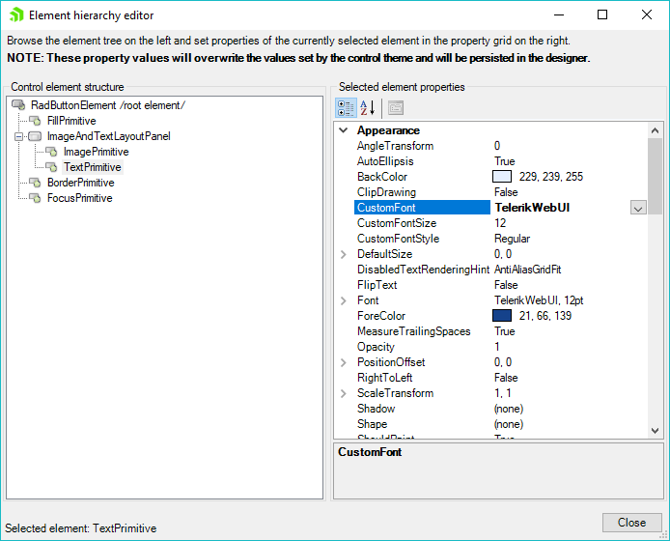This screenshot has height=541, width=670.
Task: Collapse the Appearance category
Action: 343,130
